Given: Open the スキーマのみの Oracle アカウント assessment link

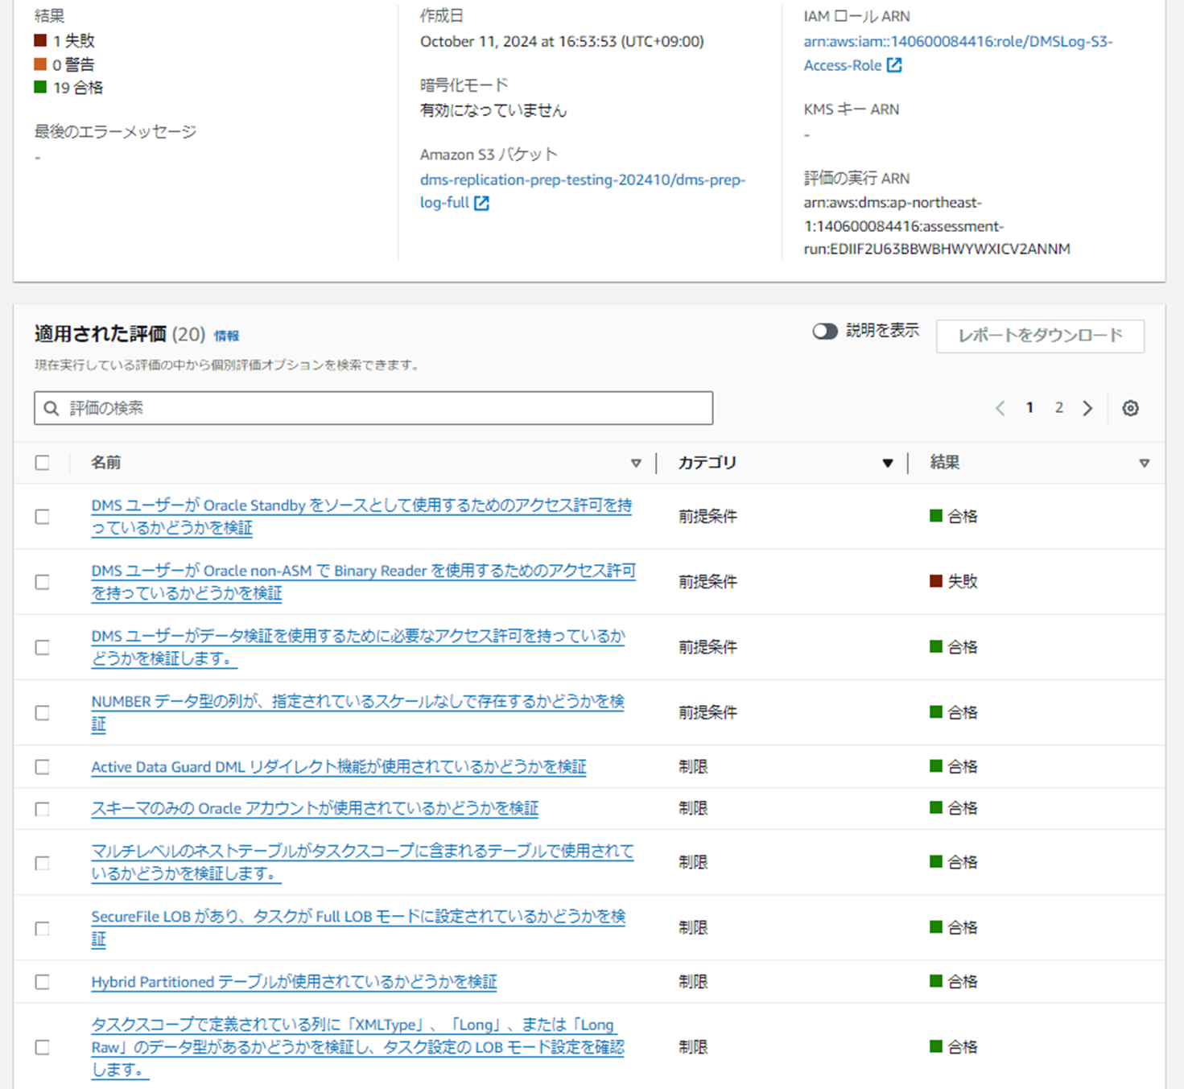Looking at the screenshot, I should 315,809.
